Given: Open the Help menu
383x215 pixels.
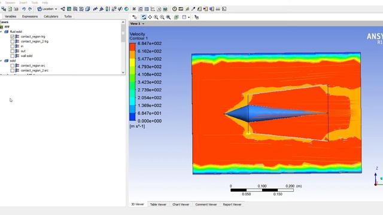Looking at the screenshot, I should pyautogui.click(x=45, y=2).
